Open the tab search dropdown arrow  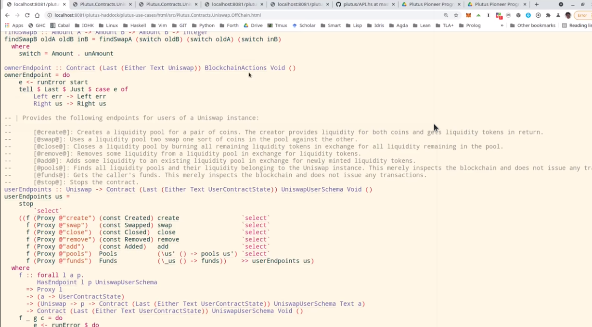pyautogui.click(x=561, y=4)
